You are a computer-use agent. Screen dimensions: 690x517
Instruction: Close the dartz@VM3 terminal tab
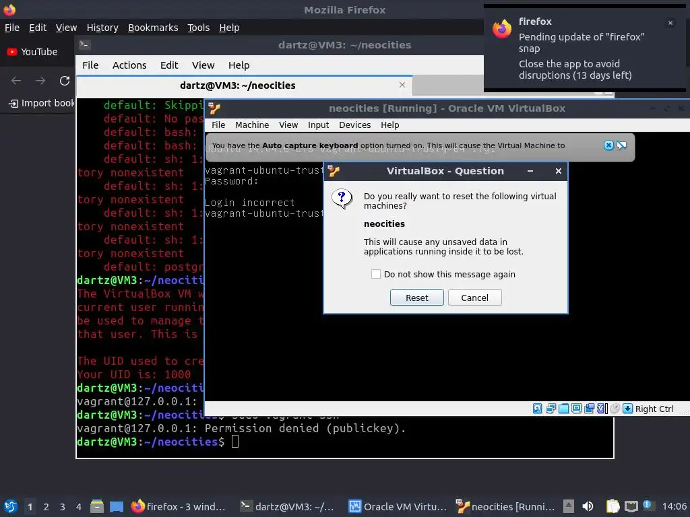click(x=402, y=85)
